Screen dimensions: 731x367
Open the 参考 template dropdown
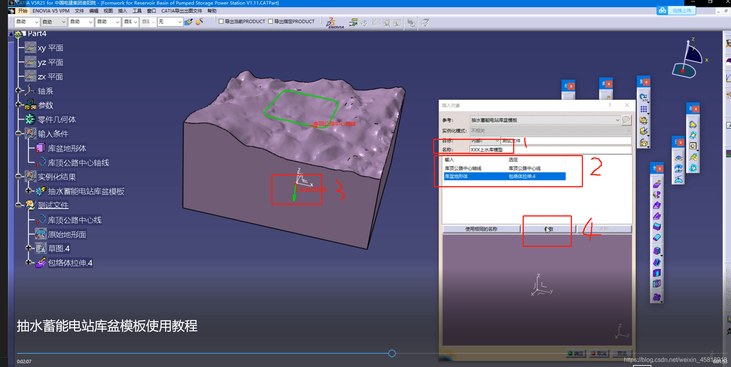[617, 120]
